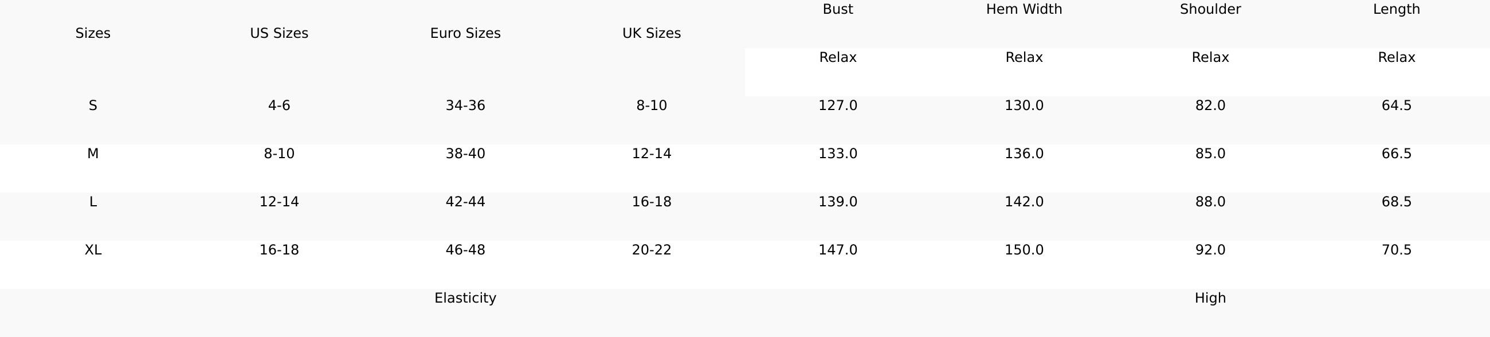Select the Hem Width column heading
This screenshot has height=337, width=1490.
(x=1024, y=9)
